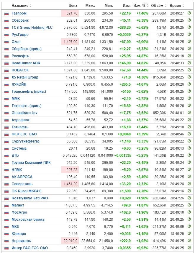Screen dimensions: 195x253
Task: Select Ozon price cell 1.407,00
Action: coord(70,42)
